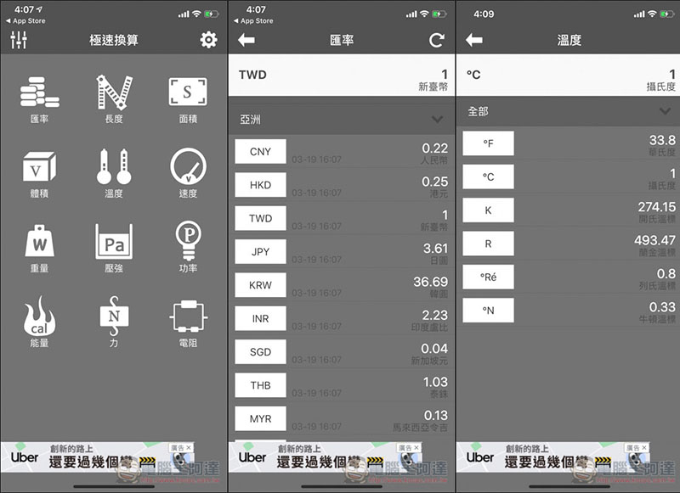Open the 電阻 resistance converter icon

click(x=188, y=319)
